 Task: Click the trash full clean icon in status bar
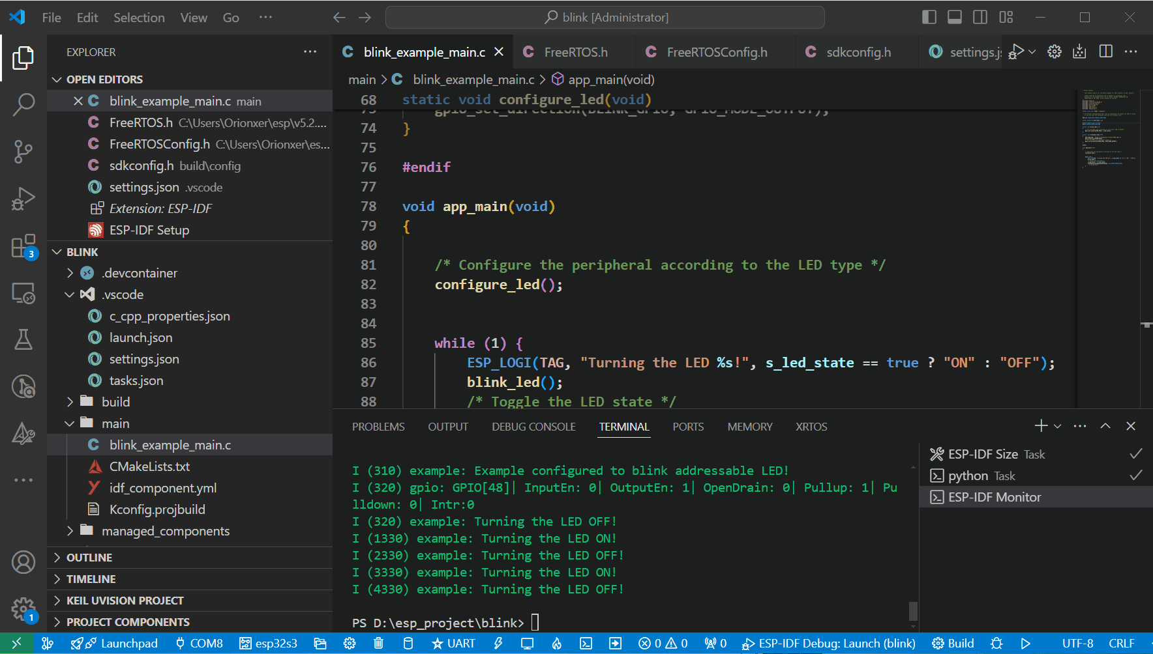pyautogui.click(x=378, y=644)
